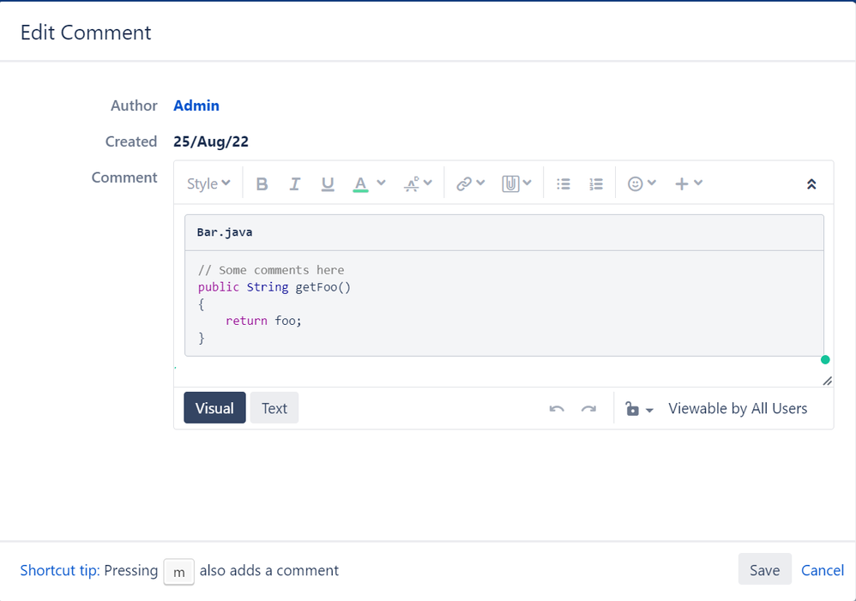This screenshot has height=601, width=856.
Task: Click the Save button
Action: (x=764, y=568)
